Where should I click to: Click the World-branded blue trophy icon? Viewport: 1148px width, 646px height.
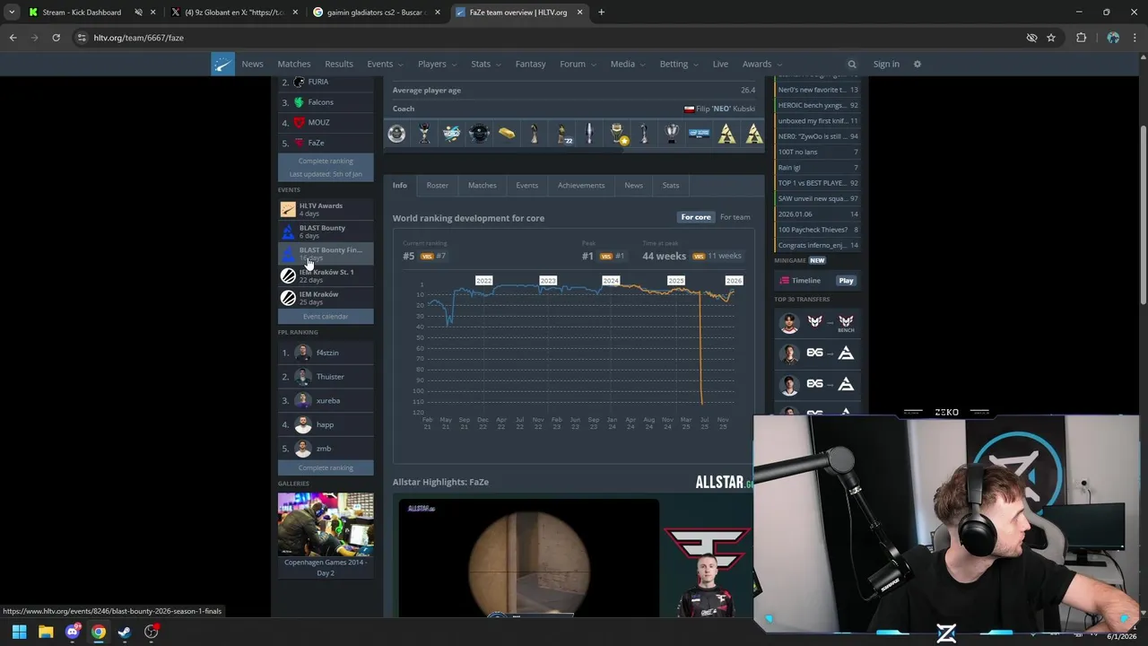click(x=452, y=134)
